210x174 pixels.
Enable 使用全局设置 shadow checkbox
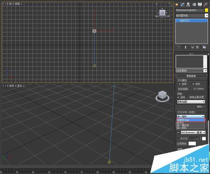point(187,97)
